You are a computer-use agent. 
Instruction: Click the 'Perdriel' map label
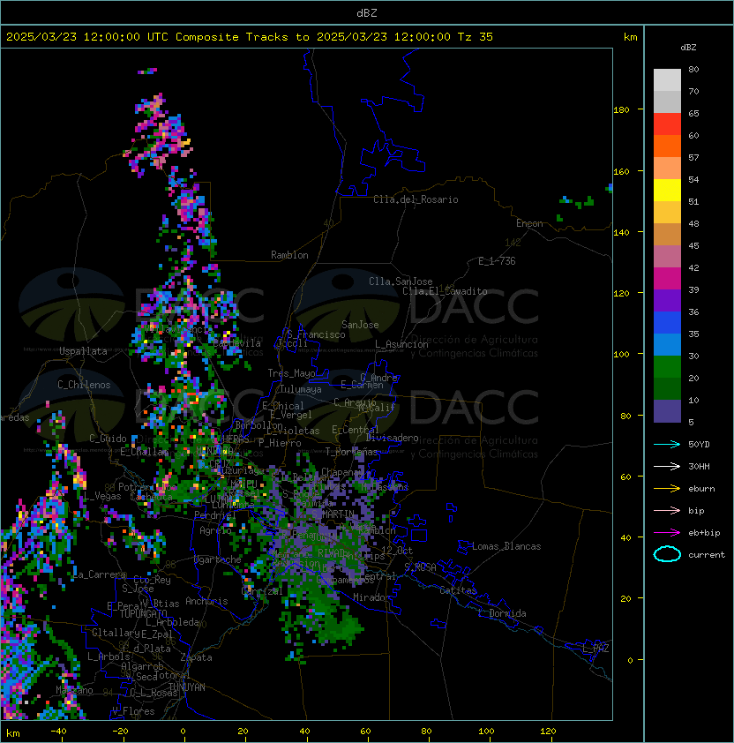pyautogui.click(x=215, y=515)
